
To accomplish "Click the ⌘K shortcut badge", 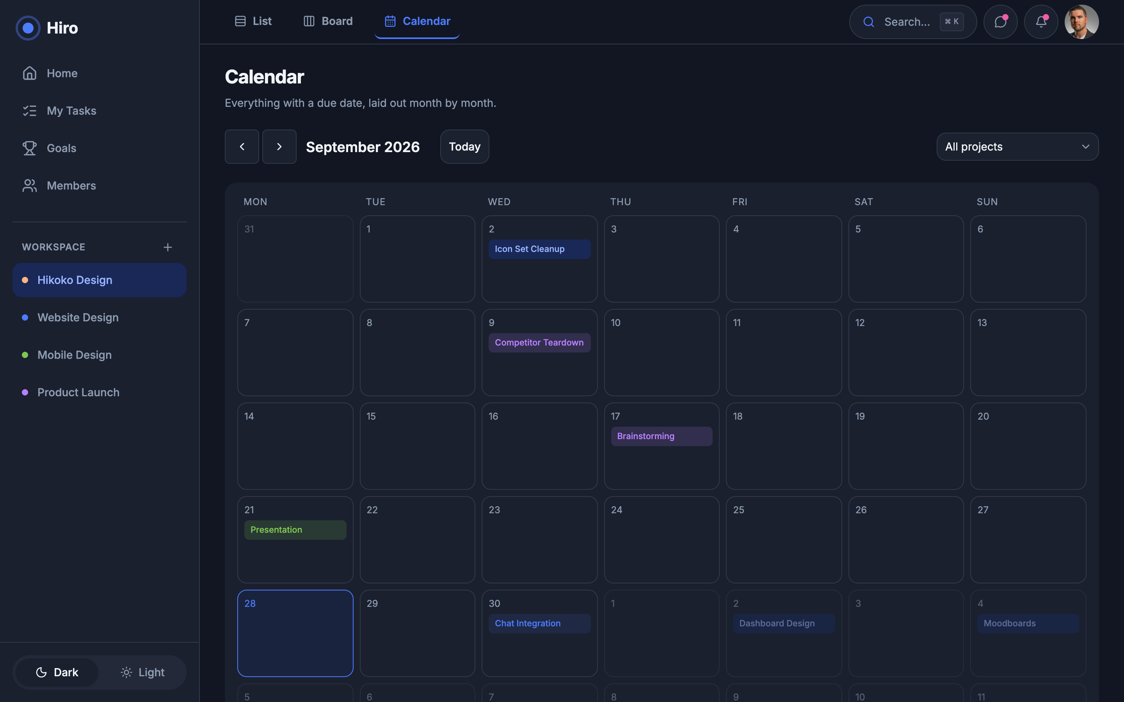I will [x=951, y=22].
